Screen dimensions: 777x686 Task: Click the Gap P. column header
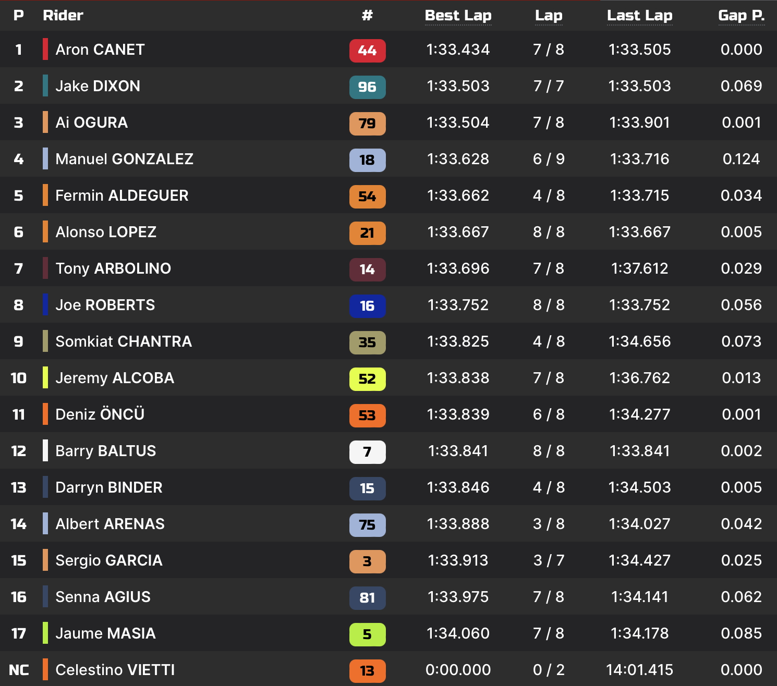tap(741, 16)
